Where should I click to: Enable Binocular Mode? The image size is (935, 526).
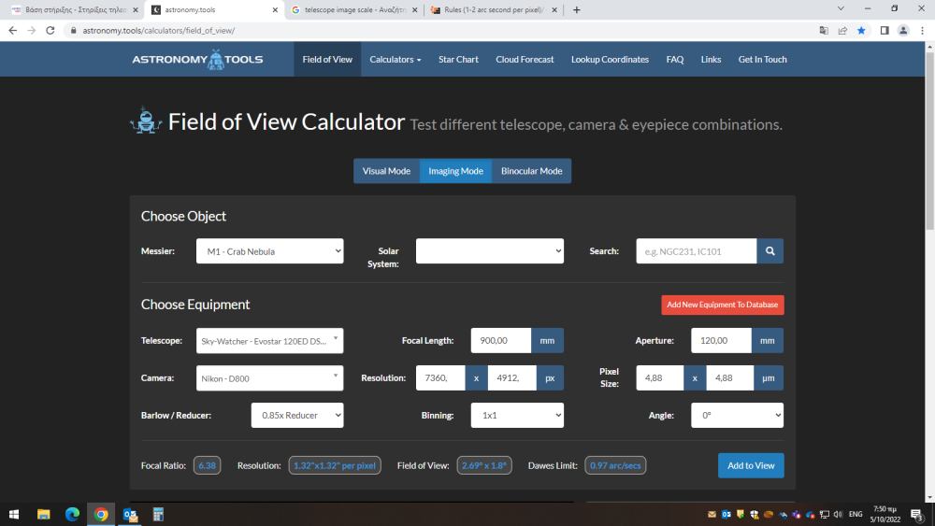click(531, 171)
